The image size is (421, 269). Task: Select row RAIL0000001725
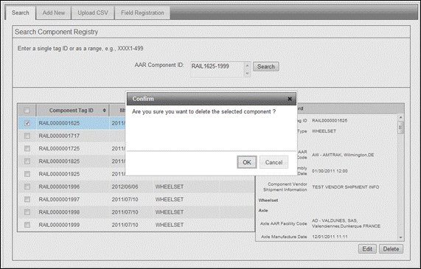point(72,148)
